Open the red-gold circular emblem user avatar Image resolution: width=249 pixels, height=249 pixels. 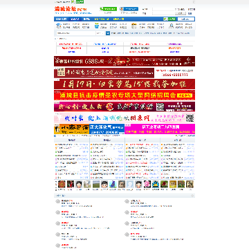[62, 184]
